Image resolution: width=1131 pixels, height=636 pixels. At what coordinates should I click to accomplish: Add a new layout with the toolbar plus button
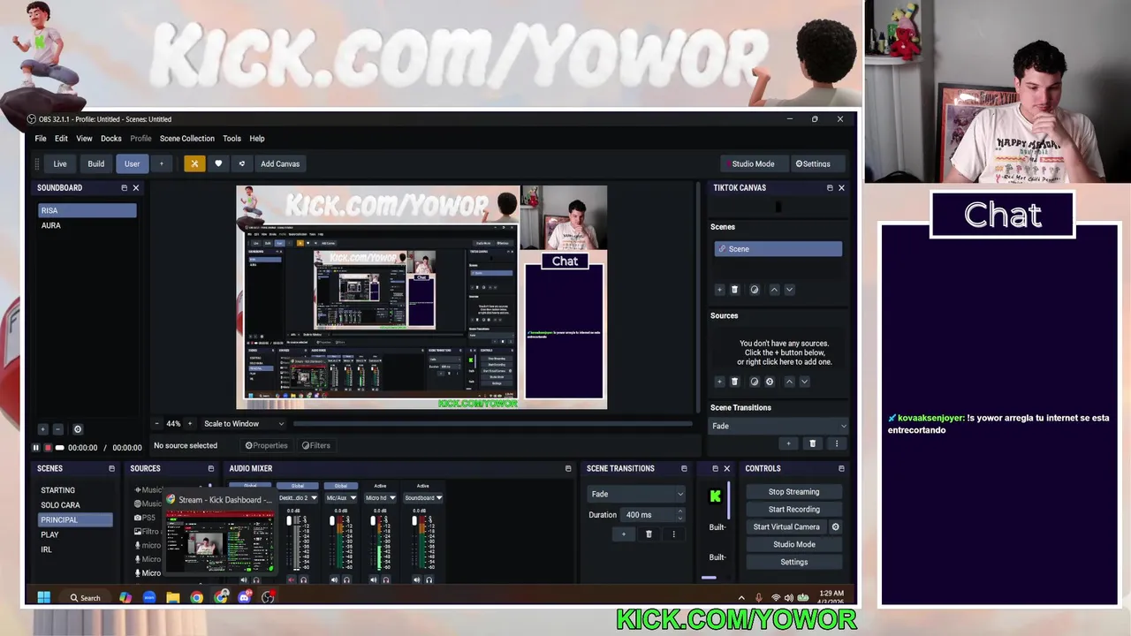[x=161, y=163]
